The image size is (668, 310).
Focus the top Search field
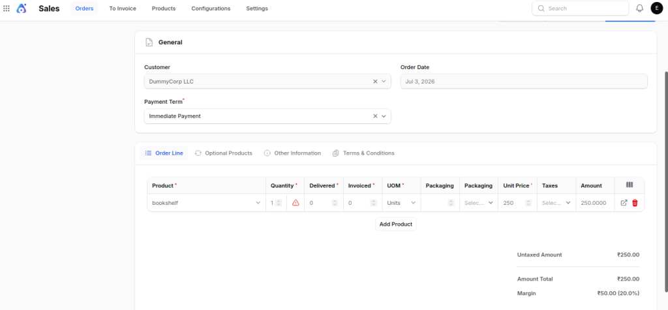[x=580, y=8]
